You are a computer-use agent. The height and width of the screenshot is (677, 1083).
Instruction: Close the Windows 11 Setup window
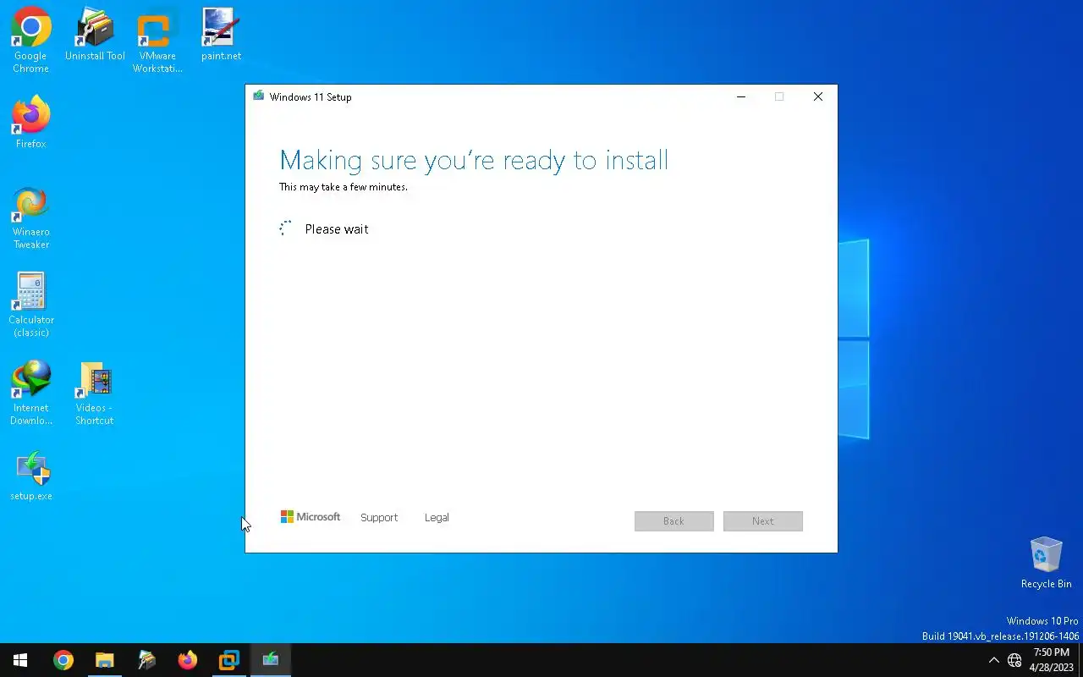point(817,96)
